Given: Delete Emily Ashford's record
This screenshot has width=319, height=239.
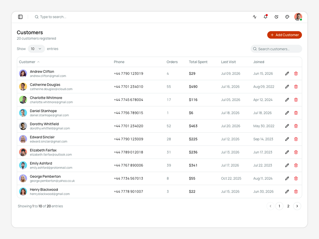Looking at the screenshot, I should tap(296, 165).
